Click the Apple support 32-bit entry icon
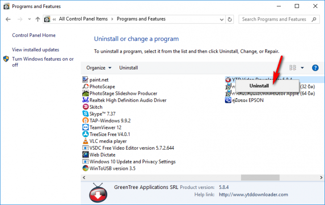The image size is (325, 205). point(228,86)
